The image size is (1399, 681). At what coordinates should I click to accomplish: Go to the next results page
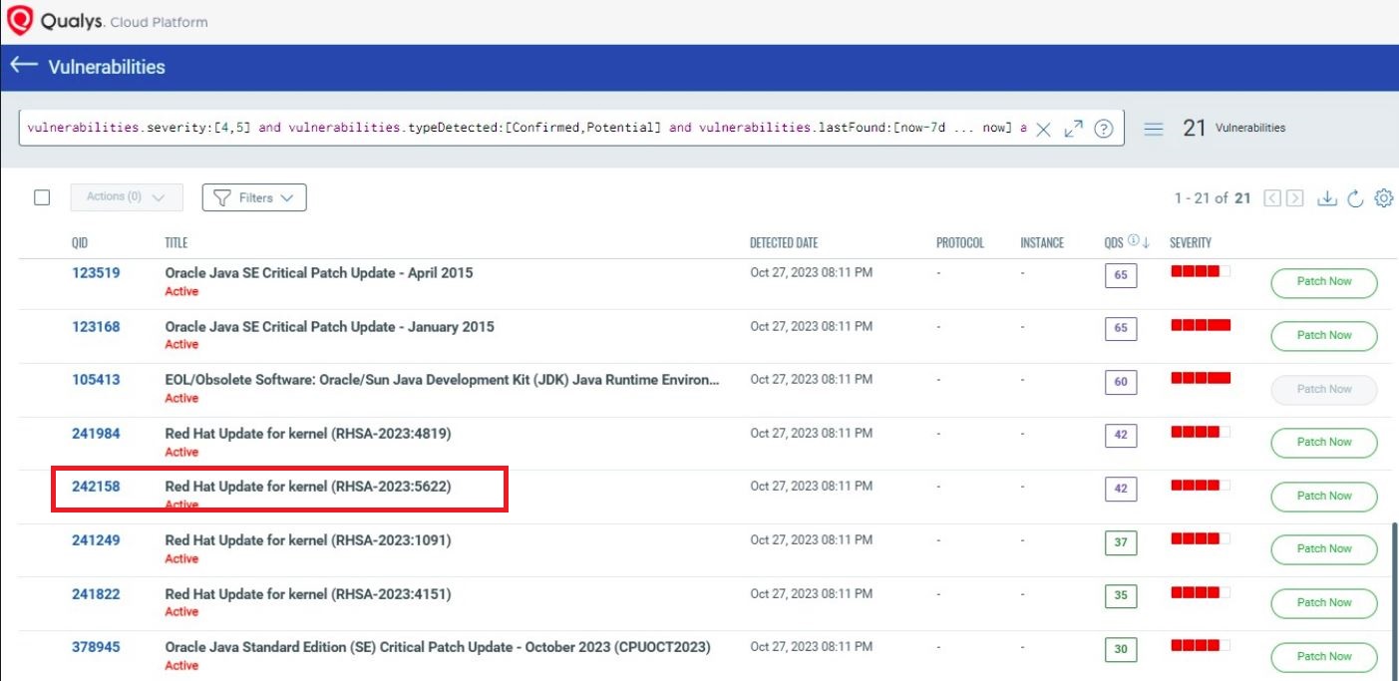(x=1295, y=198)
